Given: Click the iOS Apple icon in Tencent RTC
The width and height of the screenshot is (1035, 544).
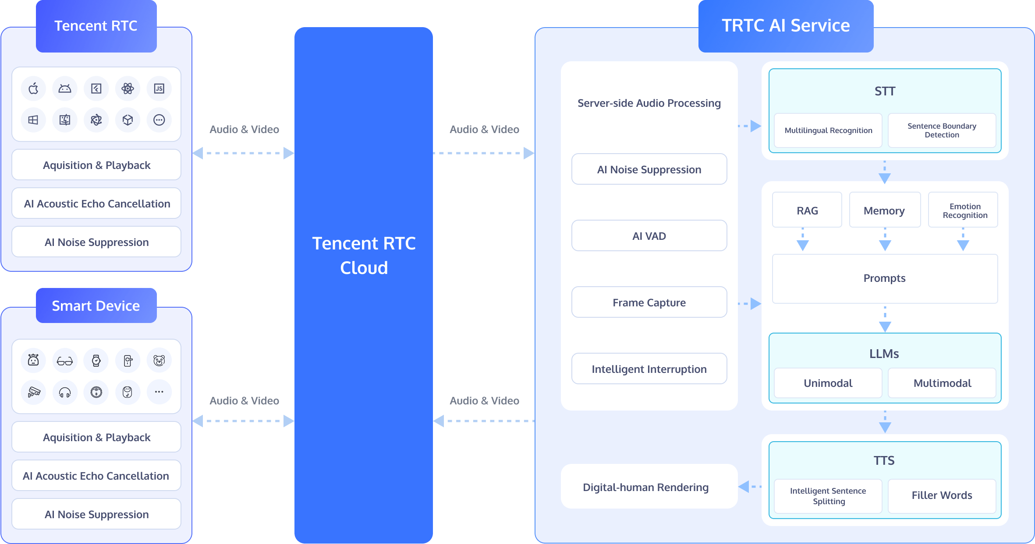Looking at the screenshot, I should (x=34, y=88).
